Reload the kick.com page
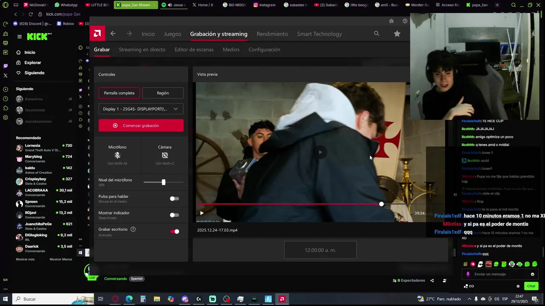The width and height of the screenshot is (545, 306). pyautogui.click(x=31, y=14)
